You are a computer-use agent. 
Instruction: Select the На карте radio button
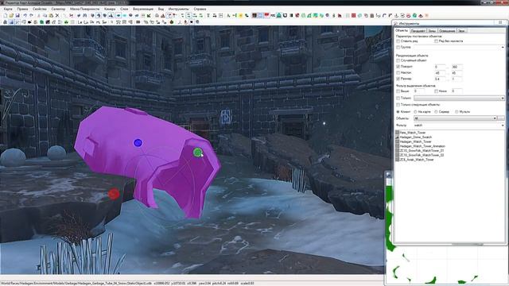[x=415, y=112]
